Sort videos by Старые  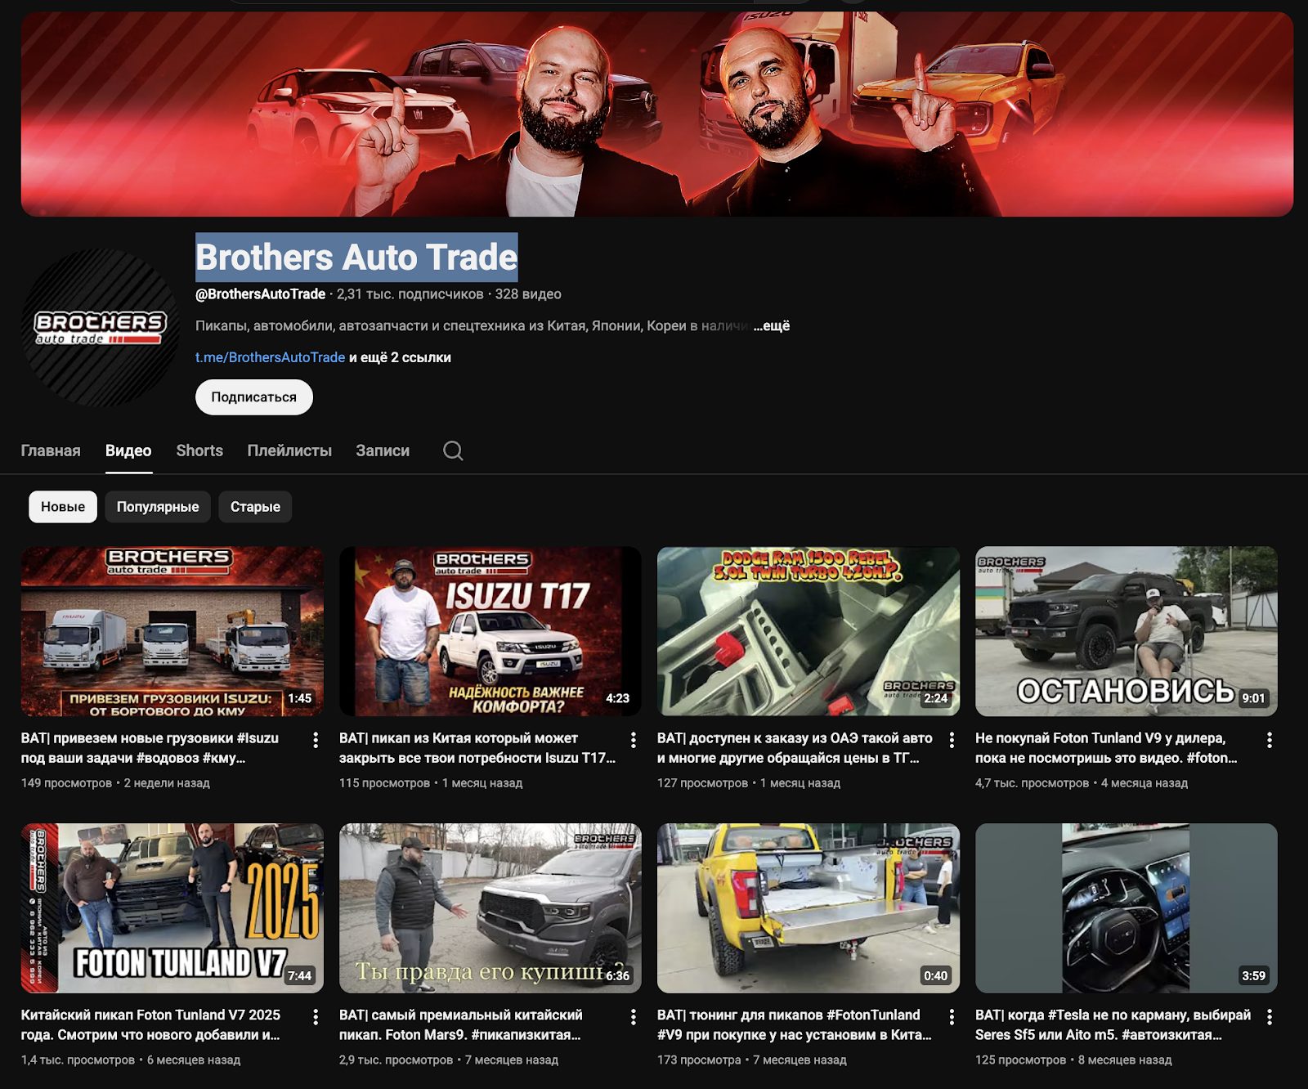pos(255,507)
